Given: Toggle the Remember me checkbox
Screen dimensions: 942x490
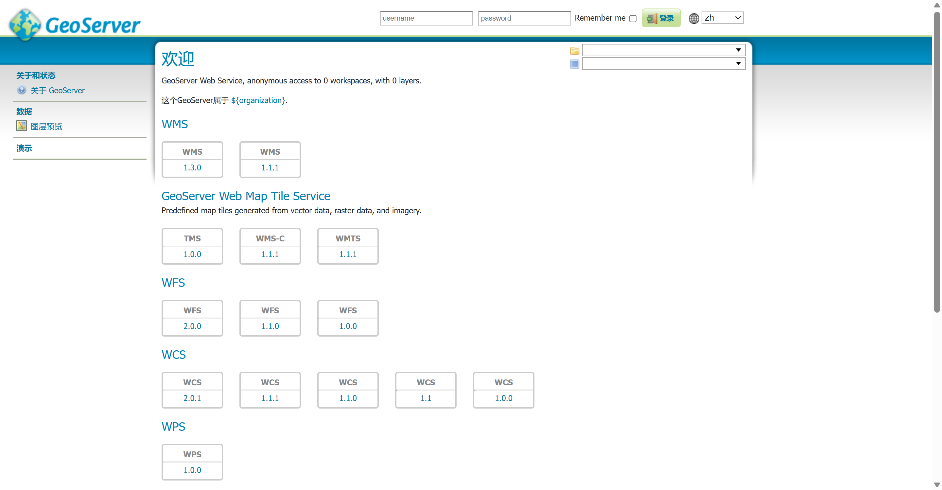Looking at the screenshot, I should click(633, 19).
